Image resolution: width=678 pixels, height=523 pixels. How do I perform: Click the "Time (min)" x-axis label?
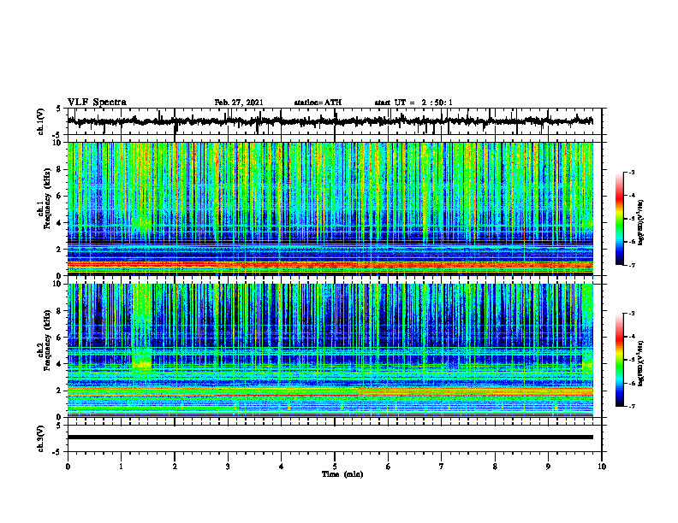point(342,474)
